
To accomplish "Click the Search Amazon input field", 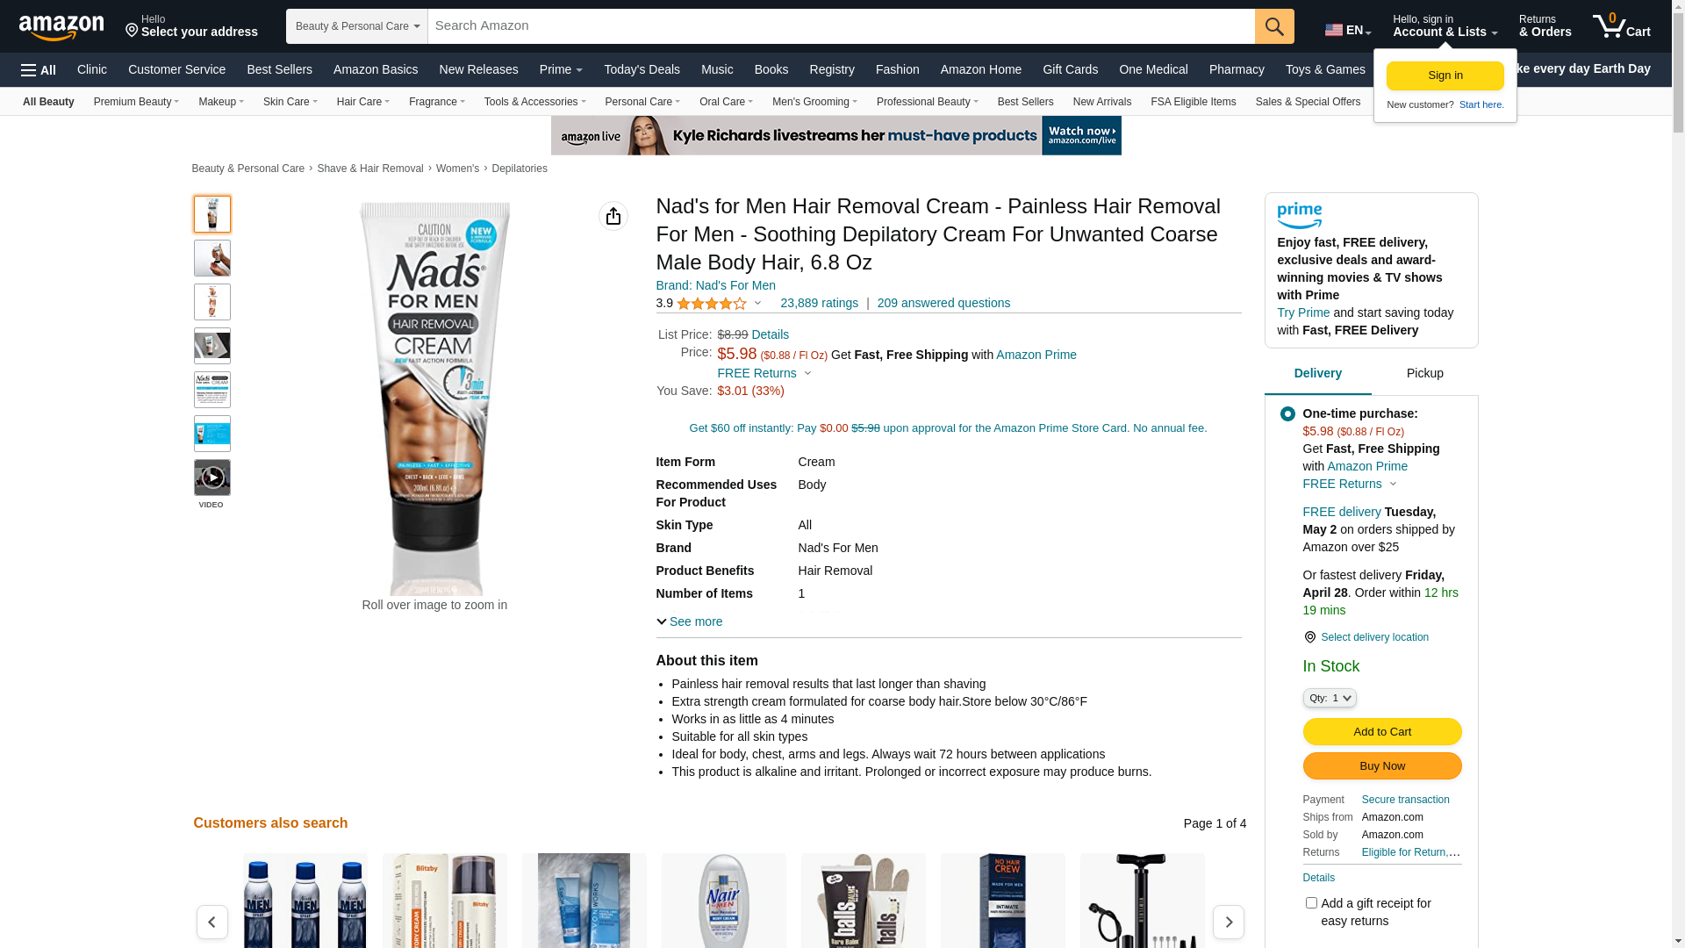I will (x=841, y=26).
